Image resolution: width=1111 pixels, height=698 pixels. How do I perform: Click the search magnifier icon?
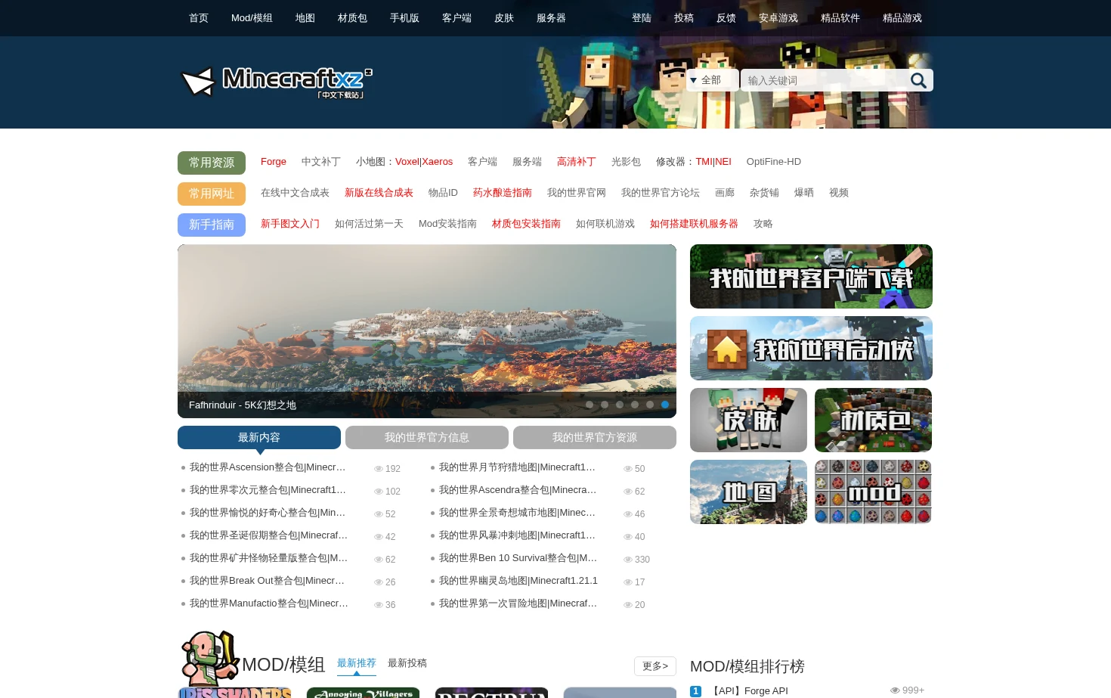[918, 80]
